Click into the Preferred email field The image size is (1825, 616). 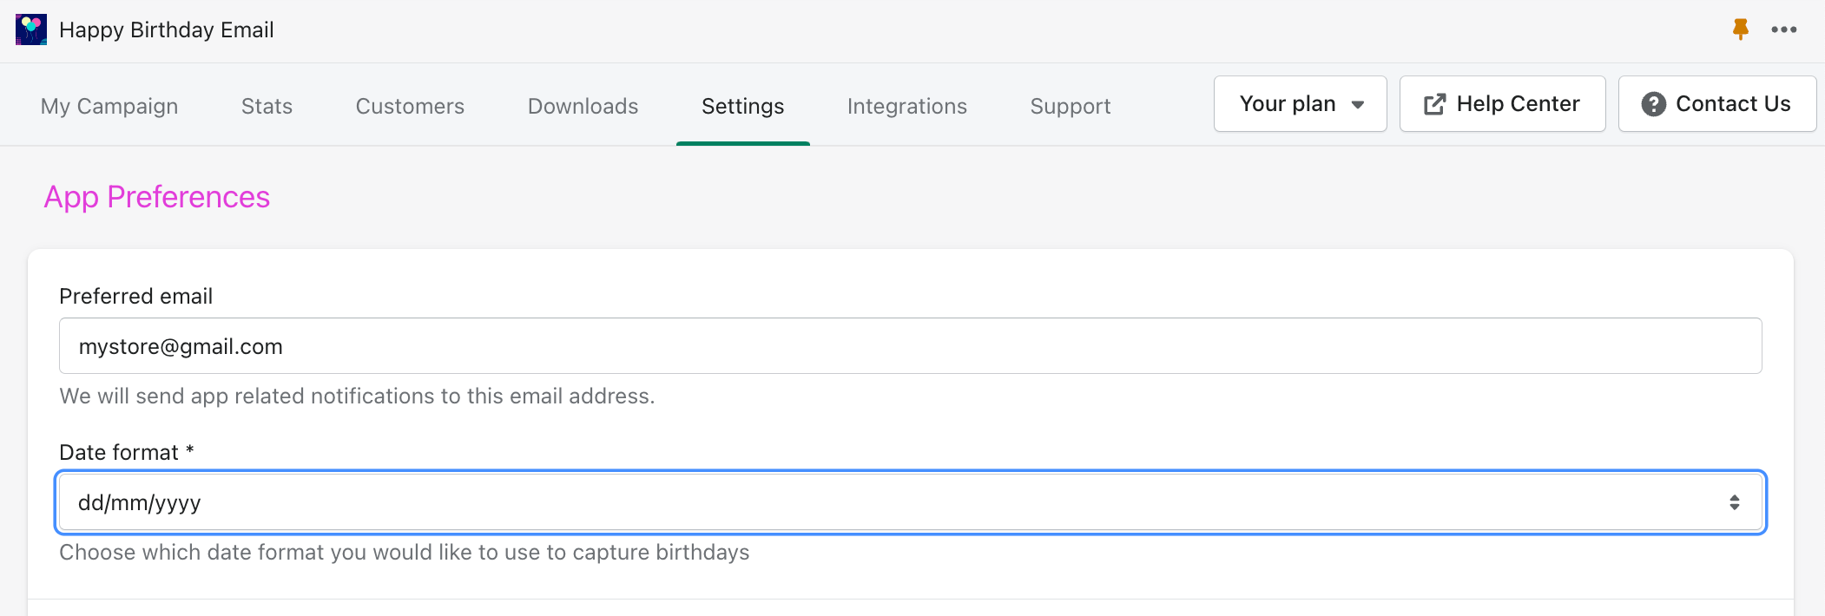[x=910, y=346]
